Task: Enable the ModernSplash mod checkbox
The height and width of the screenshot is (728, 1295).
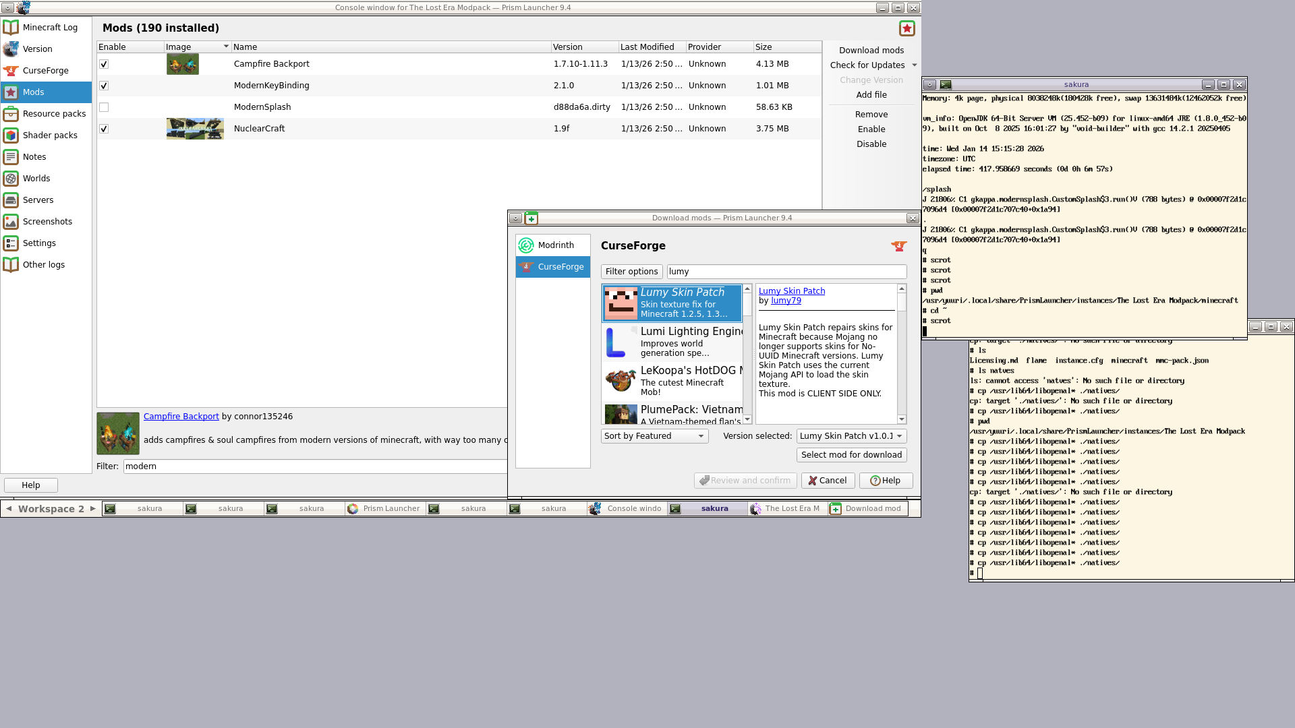Action: pyautogui.click(x=104, y=107)
